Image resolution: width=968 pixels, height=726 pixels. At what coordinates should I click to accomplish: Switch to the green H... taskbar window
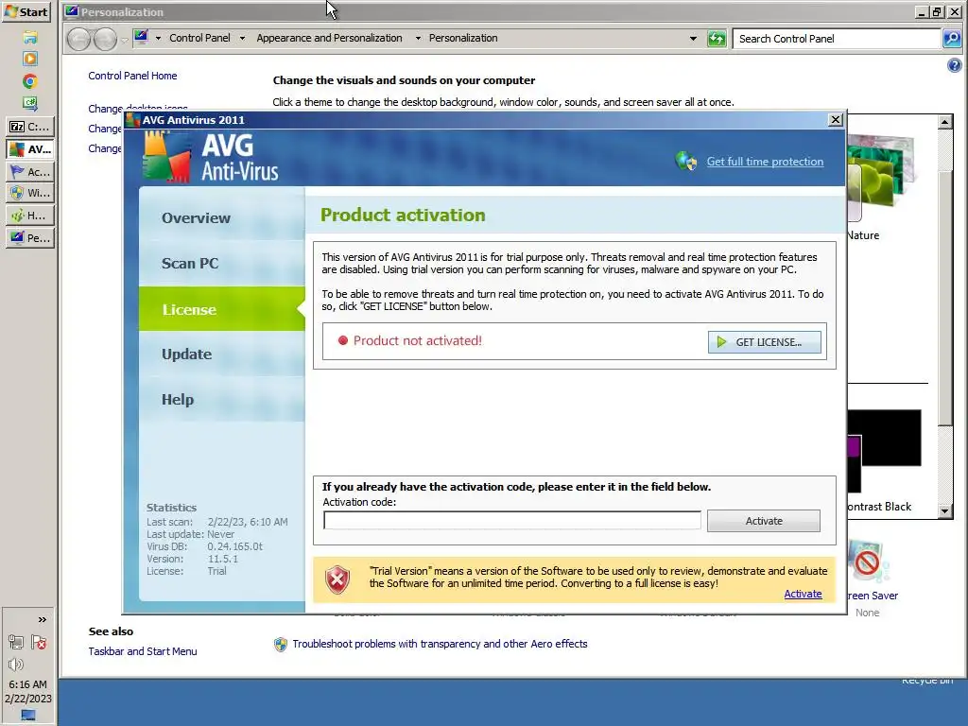[29, 216]
